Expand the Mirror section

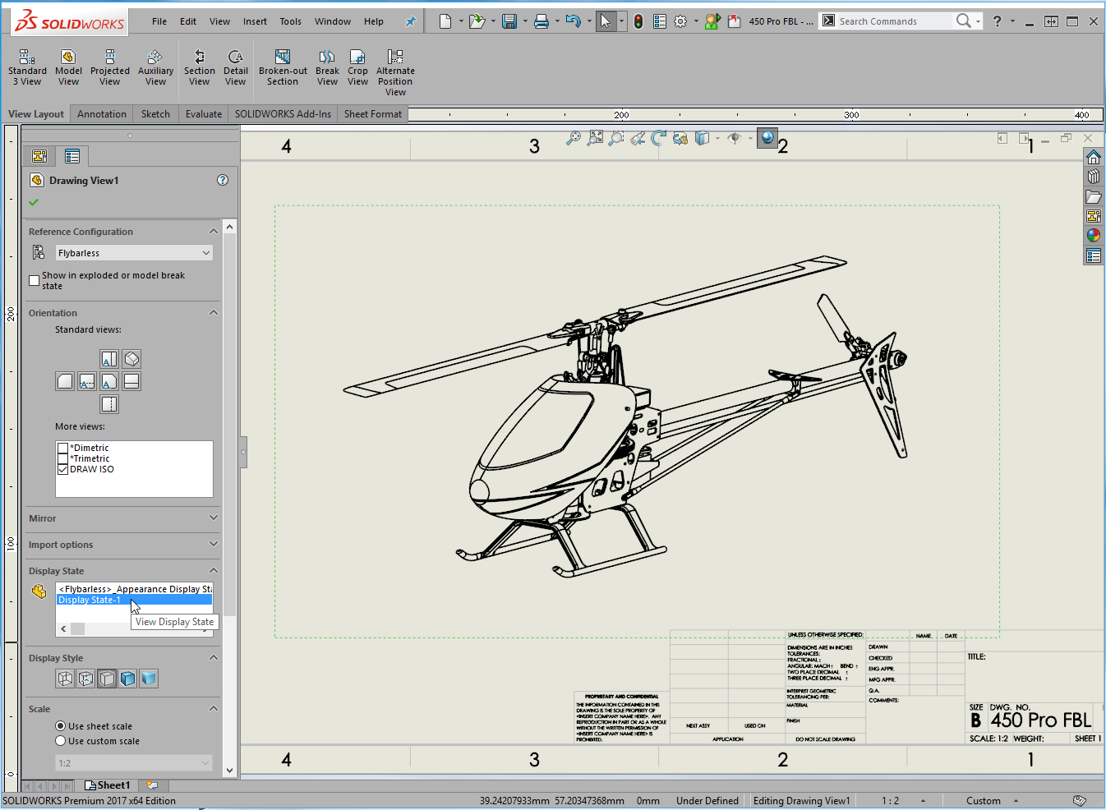(x=213, y=518)
